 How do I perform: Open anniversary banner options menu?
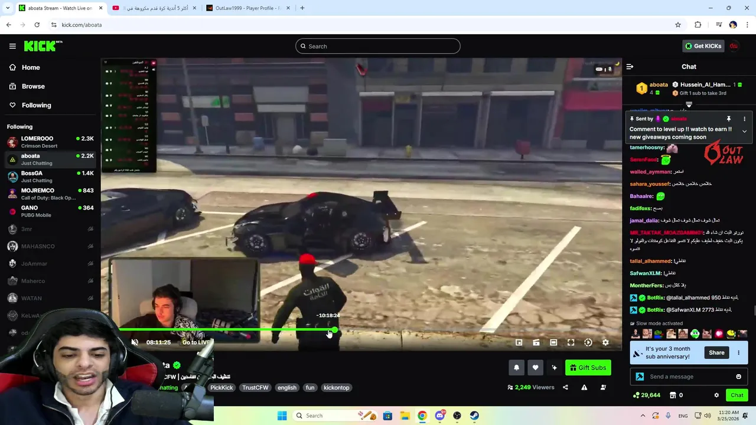(x=738, y=352)
